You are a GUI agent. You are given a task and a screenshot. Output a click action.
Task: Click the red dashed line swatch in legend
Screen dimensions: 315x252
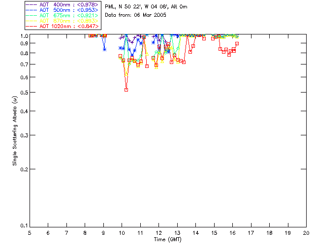coord(31,26)
